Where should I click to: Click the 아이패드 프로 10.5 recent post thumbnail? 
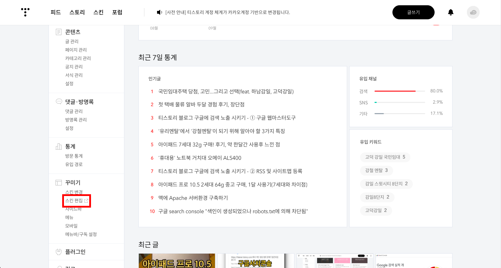177,261
